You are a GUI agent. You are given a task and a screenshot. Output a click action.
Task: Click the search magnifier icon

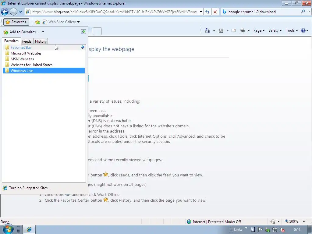pos(303,12)
